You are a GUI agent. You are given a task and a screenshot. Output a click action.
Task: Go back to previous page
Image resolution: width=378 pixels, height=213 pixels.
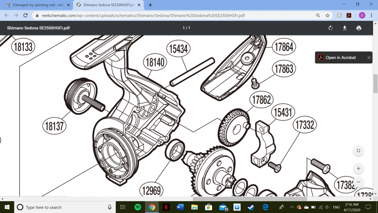pos(6,16)
